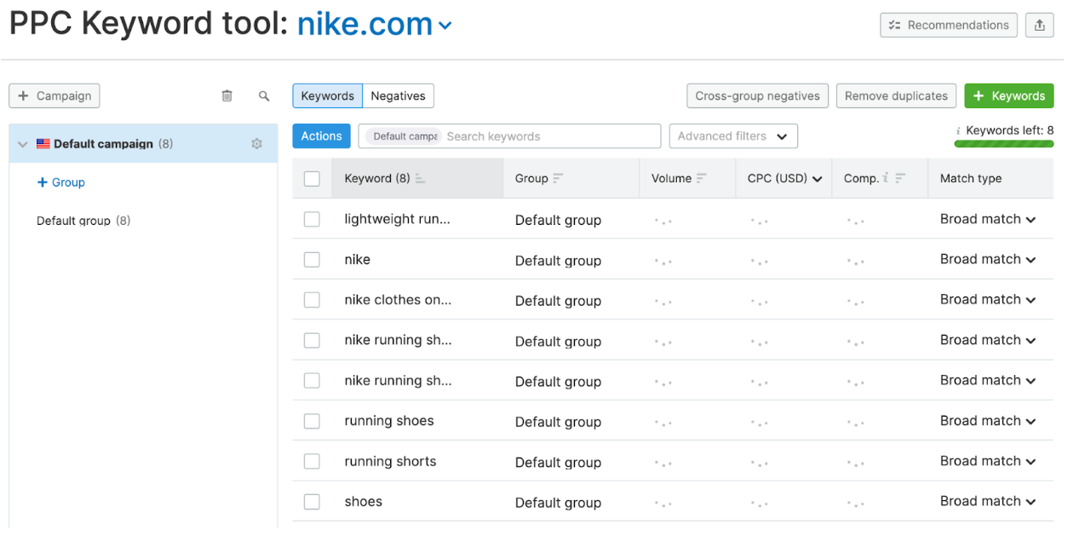Click the US flag on Default campaign
The image size is (1085, 547).
43,144
